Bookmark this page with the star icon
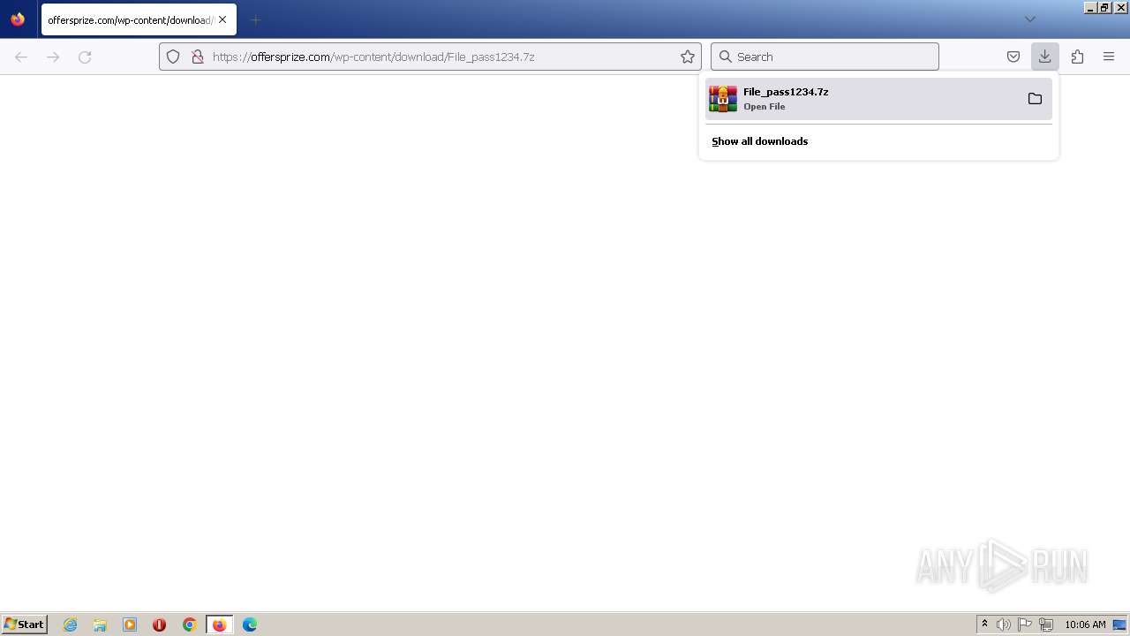The width and height of the screenshot is (1130, 636). pos(688,57)
